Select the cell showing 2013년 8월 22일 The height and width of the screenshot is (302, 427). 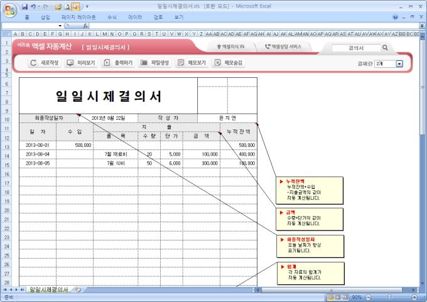click(x=108, y=118)
